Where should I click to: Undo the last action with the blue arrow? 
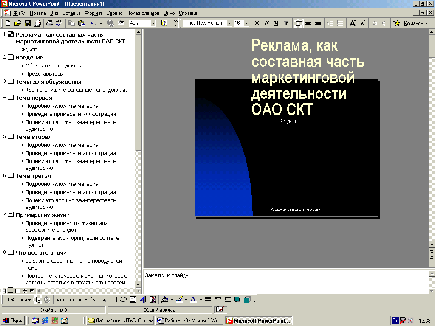click(94, 23)
